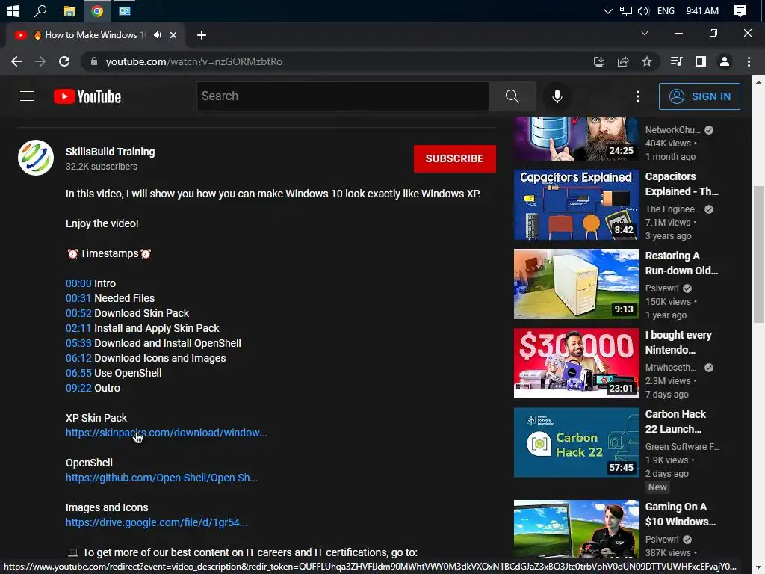This screenshot has height=574, width=765.
Task: Open Windows taskbar search
Action: click(41, 10)
